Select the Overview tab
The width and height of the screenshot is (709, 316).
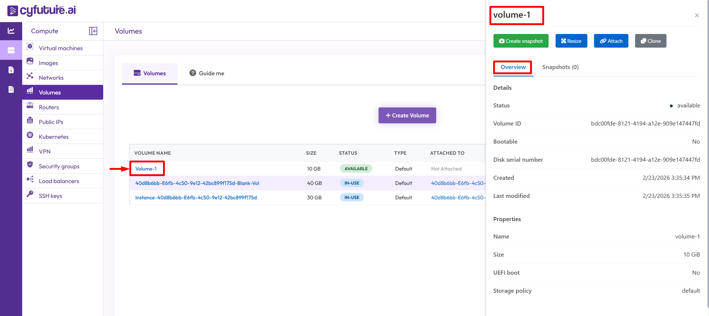(x=513, y=67)
